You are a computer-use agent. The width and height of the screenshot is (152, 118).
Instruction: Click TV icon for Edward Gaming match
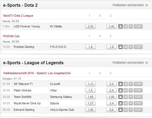pos(131,110)
